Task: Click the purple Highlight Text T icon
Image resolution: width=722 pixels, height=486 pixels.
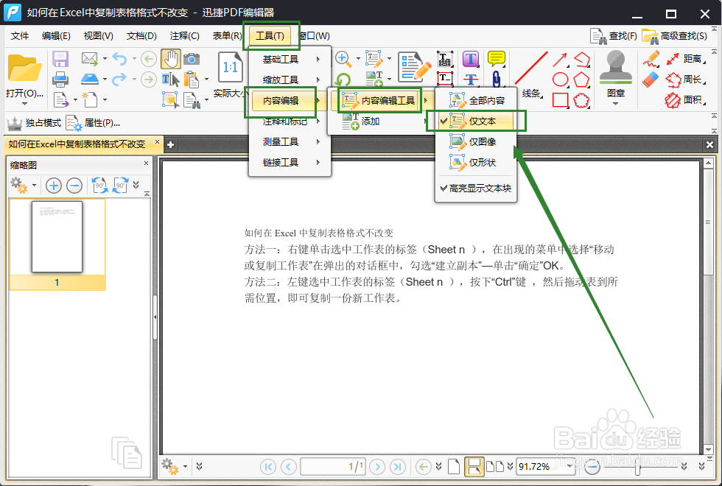Action: pos(471,58)
